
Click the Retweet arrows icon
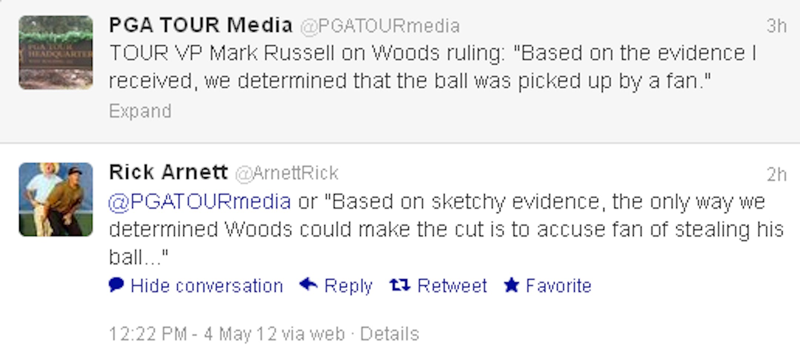click(x=400, y=285)
